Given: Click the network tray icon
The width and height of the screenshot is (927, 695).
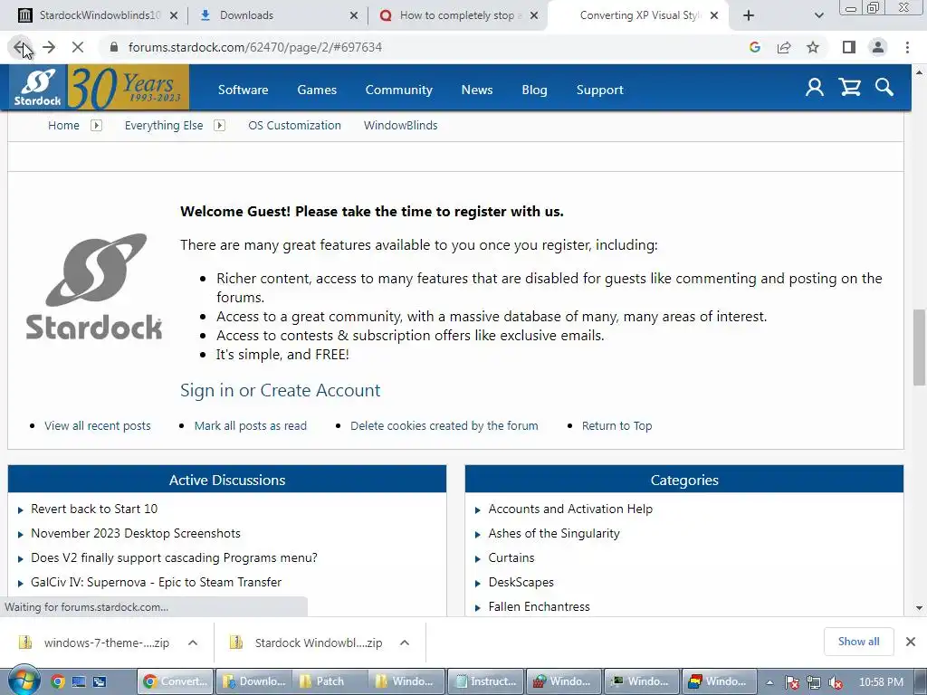Looking at the screenshot, I should click(814, 682).
